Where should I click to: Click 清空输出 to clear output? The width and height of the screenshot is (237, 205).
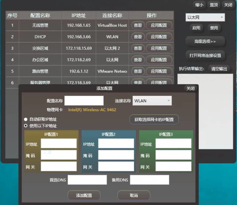(x=219, y=68)
